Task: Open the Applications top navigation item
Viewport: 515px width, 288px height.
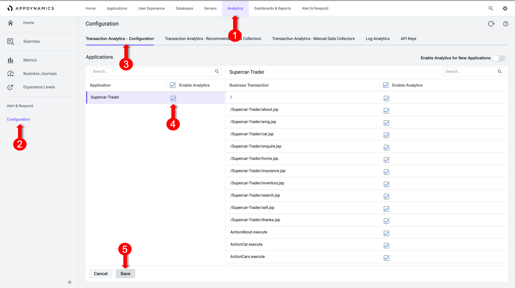Action: click(117, 8)
